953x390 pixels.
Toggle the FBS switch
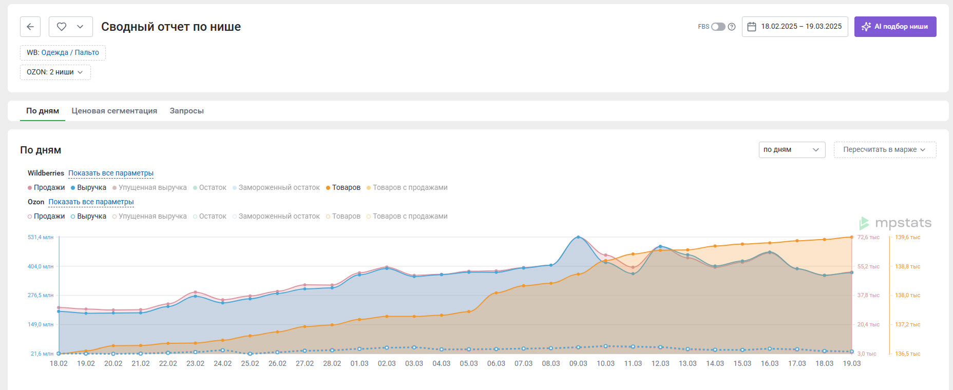[718, 27]
